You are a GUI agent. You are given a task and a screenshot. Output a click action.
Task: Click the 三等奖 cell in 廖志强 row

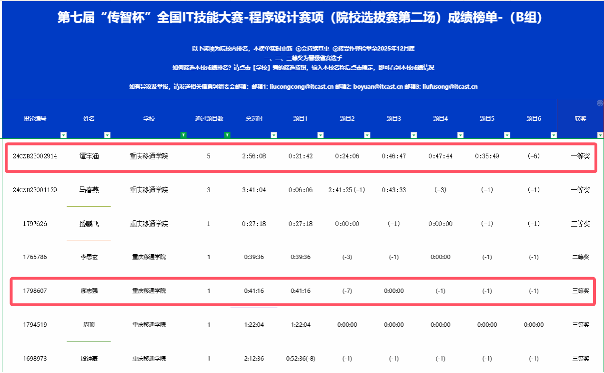(x=580, y=290)
